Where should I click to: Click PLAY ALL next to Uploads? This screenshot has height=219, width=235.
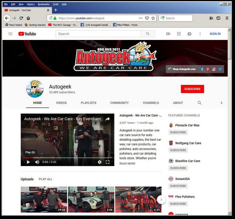(46, 179)
